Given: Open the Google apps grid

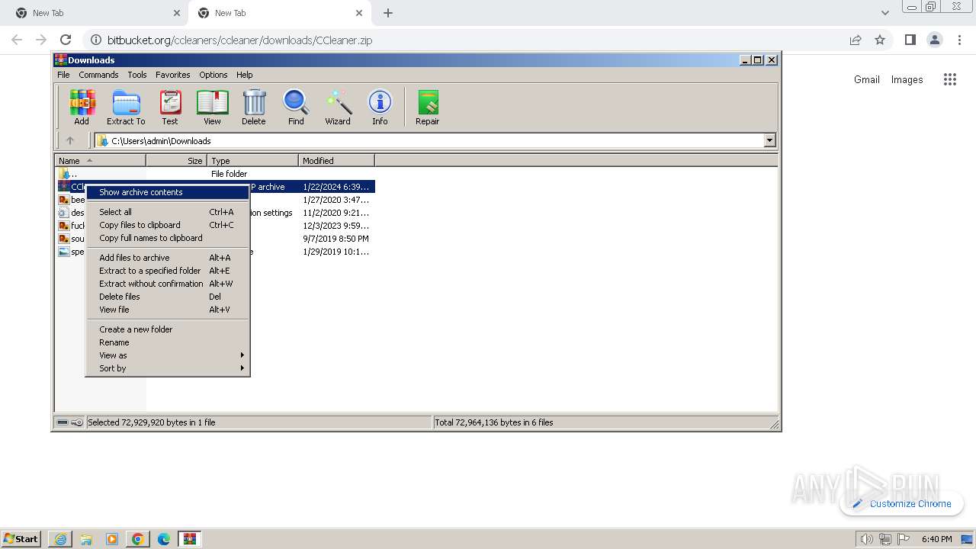Looking at the screenshot, I should click(x=949, y=79).
